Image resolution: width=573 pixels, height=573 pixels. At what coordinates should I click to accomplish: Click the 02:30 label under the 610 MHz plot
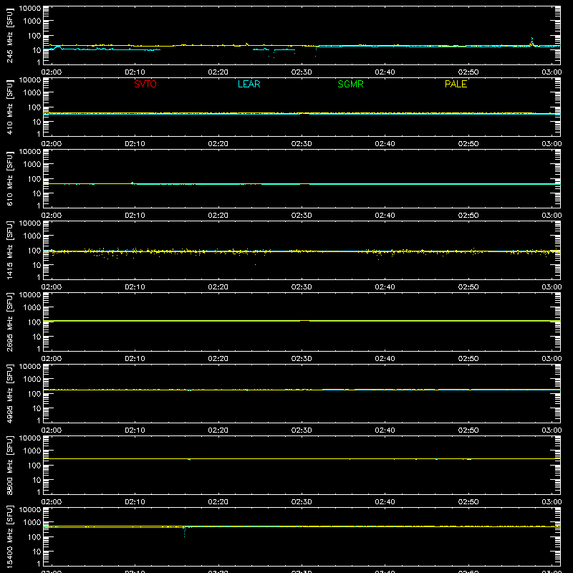click(x=302, y=216)
